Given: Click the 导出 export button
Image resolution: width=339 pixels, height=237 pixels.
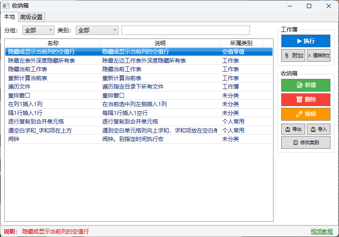Looking at the screenshot, I should coord(293,129).
